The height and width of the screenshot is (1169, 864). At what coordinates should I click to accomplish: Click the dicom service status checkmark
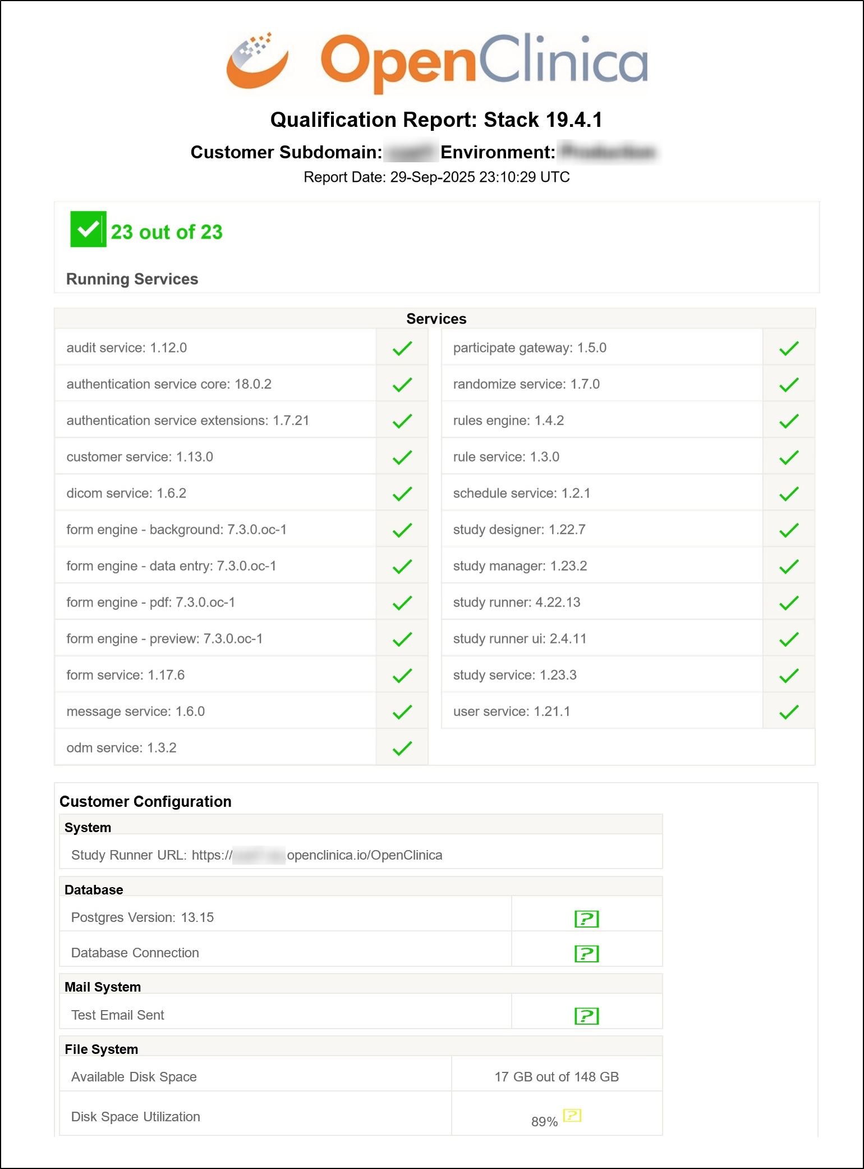402,494
